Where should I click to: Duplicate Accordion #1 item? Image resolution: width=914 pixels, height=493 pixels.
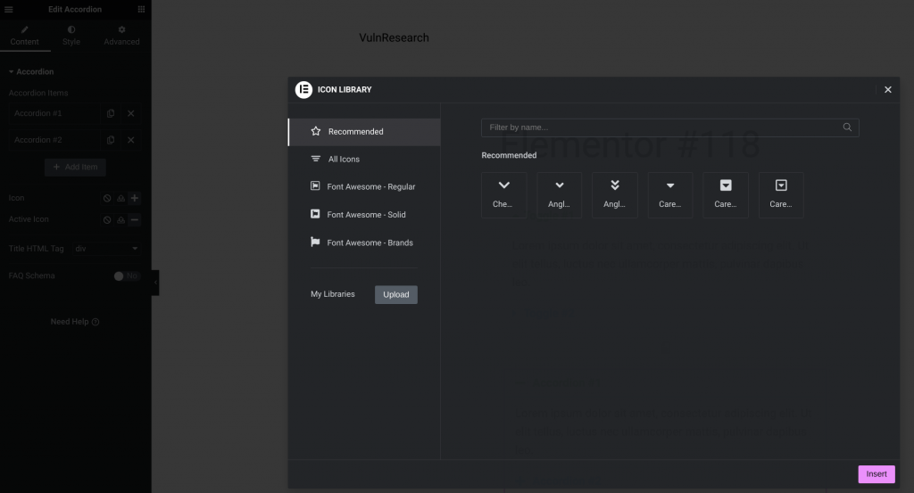[x=111, y=113]
